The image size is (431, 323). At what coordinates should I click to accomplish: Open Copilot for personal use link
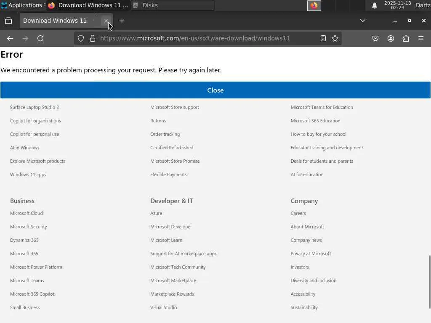pos(35,134)
